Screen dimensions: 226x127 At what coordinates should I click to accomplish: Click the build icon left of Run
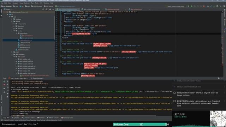tap(188, 6)
